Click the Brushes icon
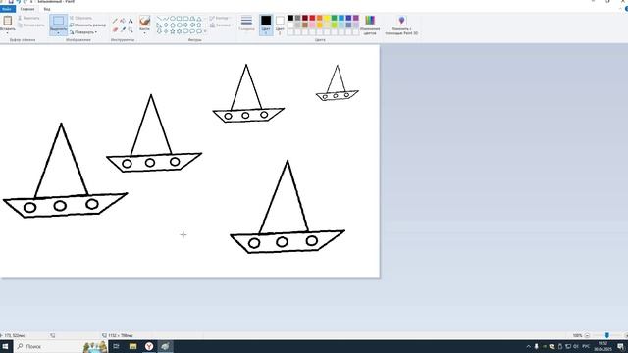Viewport: 628px width, 353px height. (x=144, y=21)
